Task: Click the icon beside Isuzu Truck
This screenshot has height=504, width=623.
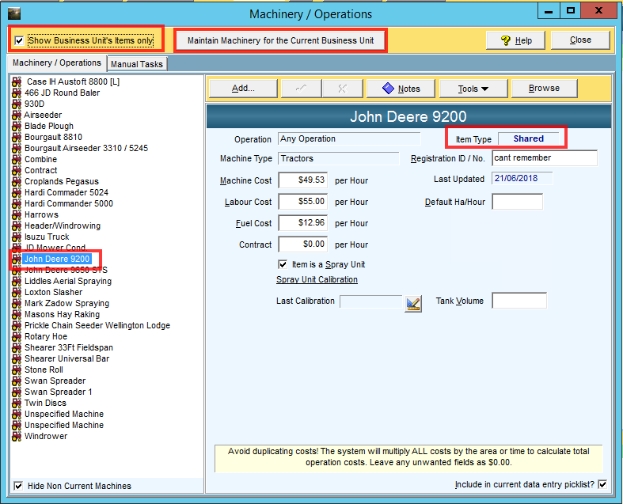Action: [x=17, y=237]
